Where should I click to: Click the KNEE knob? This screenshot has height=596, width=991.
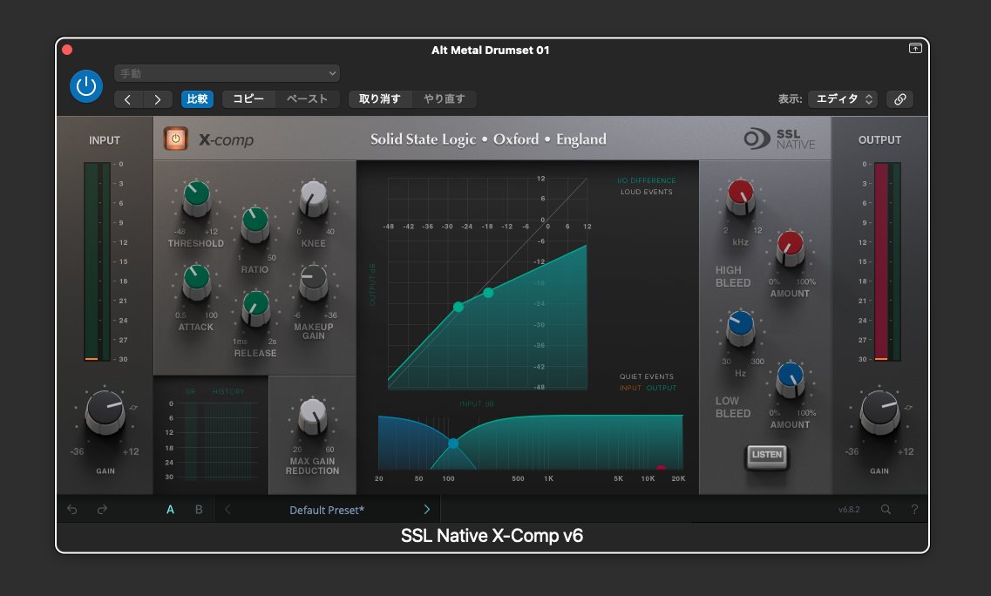[314, 198]
